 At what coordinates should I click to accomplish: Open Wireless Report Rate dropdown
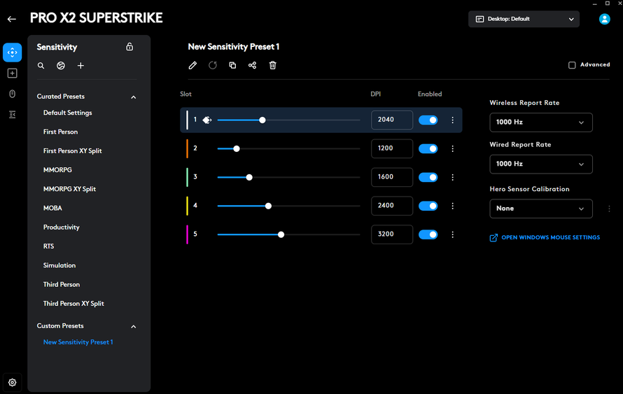[541, 122]
